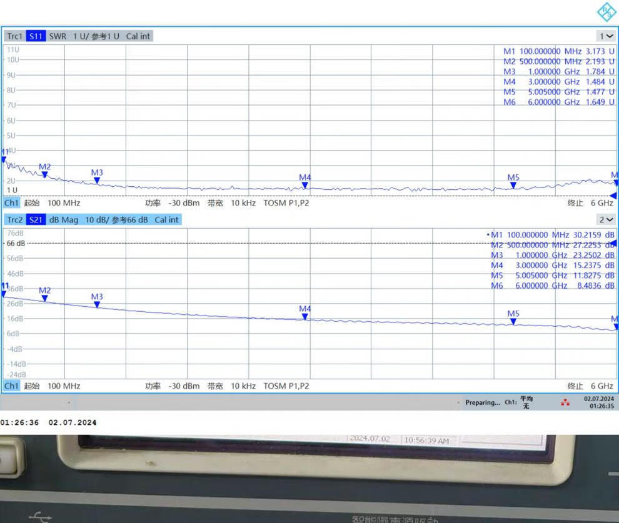Viewport: 619px width, 523px height.
Task: Click the Ch1 label under the SWR diagram
Action: point(12,203)
